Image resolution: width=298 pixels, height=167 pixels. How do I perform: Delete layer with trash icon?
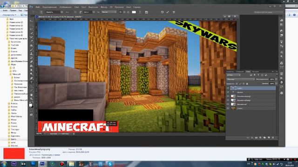point(273,138)
